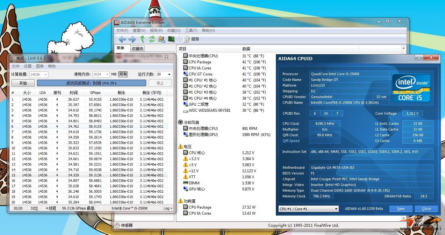Click the QPI Speed label in CPUID

click(291, 141)
